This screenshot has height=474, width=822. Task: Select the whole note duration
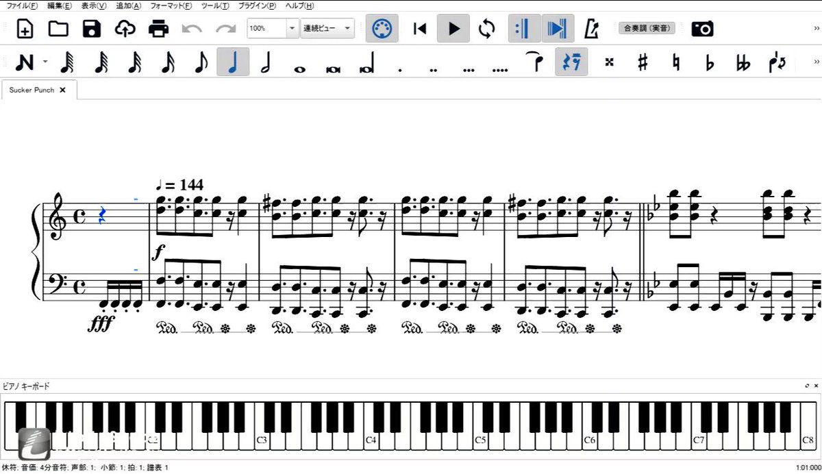[299, 68]
